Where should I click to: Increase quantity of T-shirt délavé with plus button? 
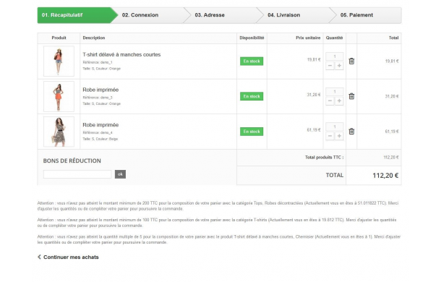coord(339,66)
